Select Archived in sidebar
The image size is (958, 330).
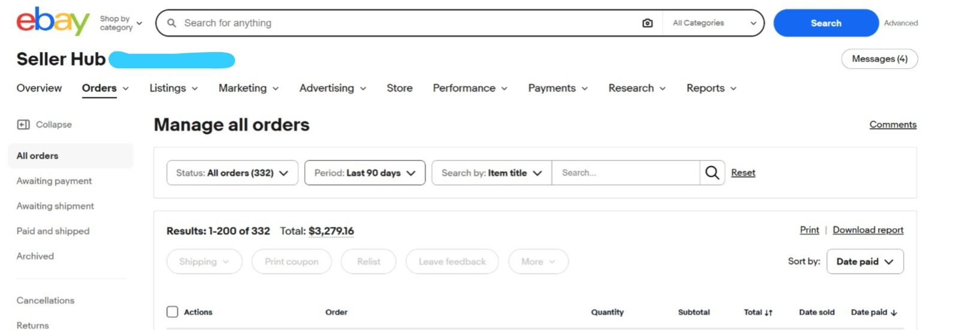pyautogui.click(x=35, y=256)
